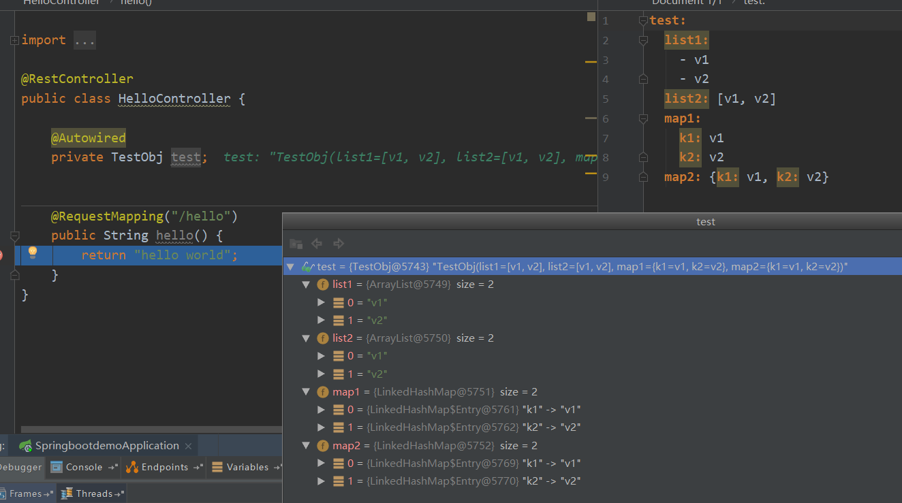The image size is (902, 503).
Task: Click the field icon next to list1
Action: pos(323,285)
